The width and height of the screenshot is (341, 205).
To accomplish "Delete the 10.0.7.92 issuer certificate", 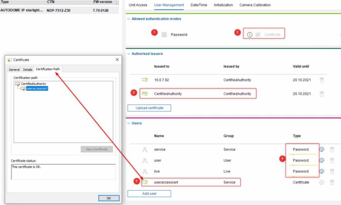I will tap(322, 80).
